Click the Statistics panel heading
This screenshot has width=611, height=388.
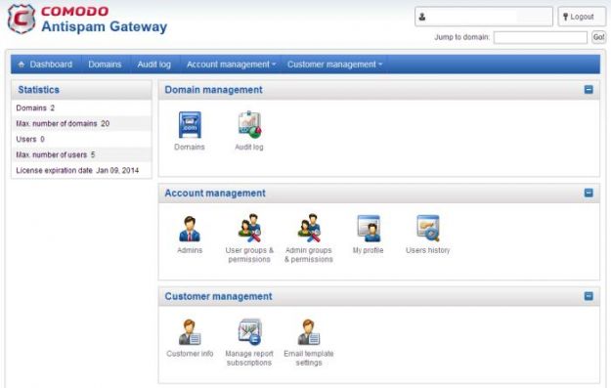tap(38, 90)
